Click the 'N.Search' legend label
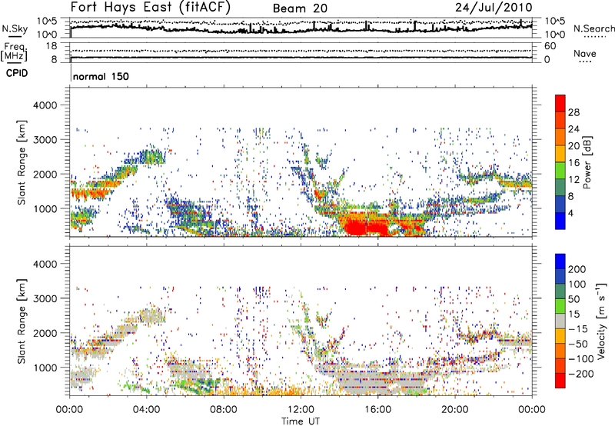 pyautogui.click(x=594, y=28)
